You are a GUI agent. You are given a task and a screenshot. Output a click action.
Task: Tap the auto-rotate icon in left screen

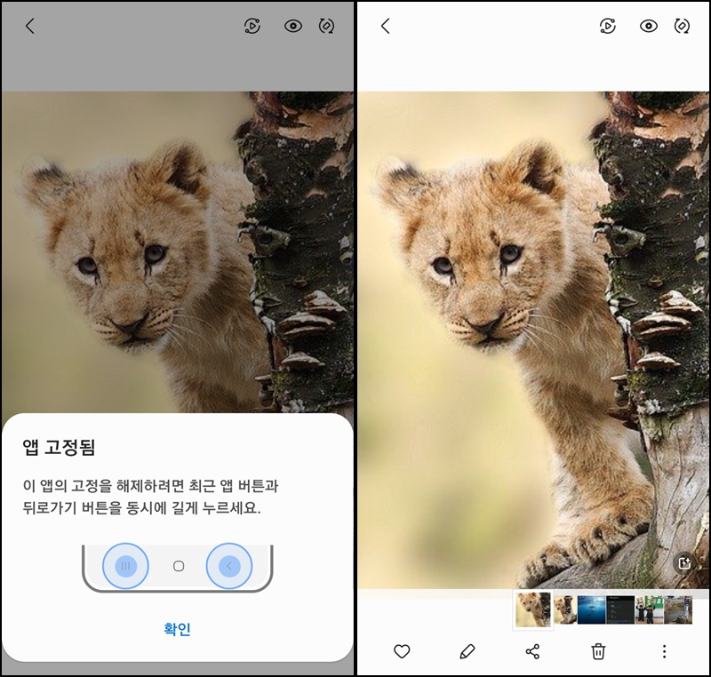[x=326, y=27]
